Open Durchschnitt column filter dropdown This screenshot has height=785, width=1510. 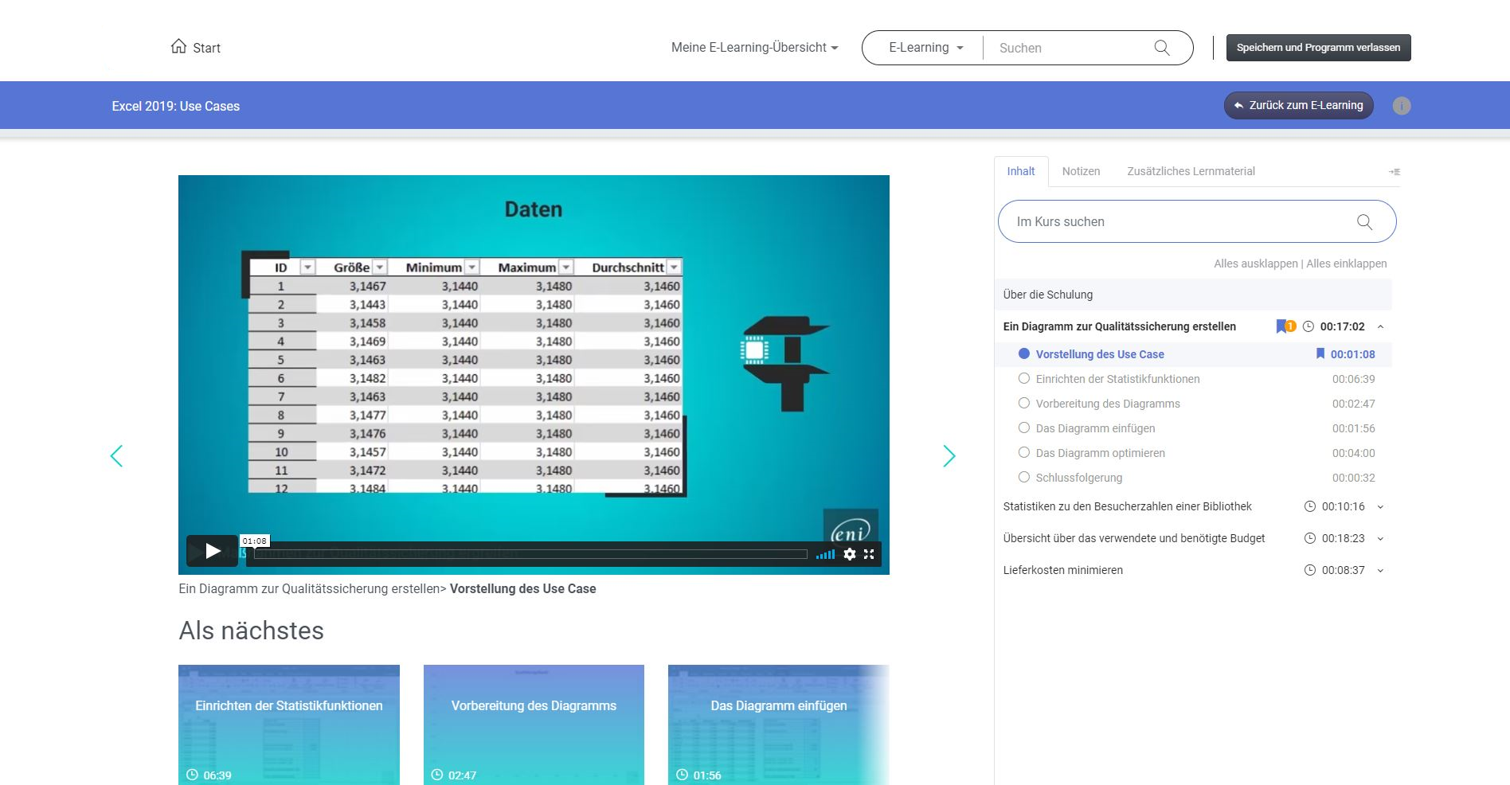[x=674, y=268]
